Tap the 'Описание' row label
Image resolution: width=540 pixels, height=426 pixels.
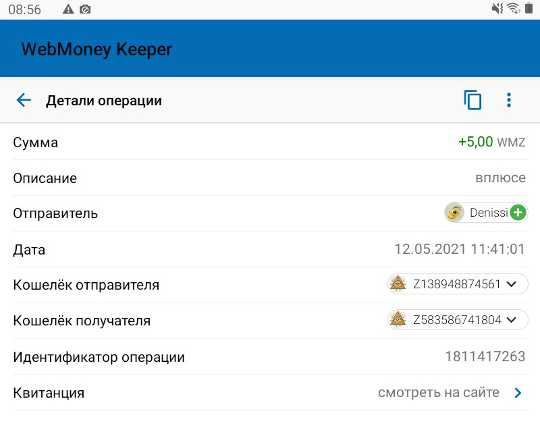click(x=45, y=178)
